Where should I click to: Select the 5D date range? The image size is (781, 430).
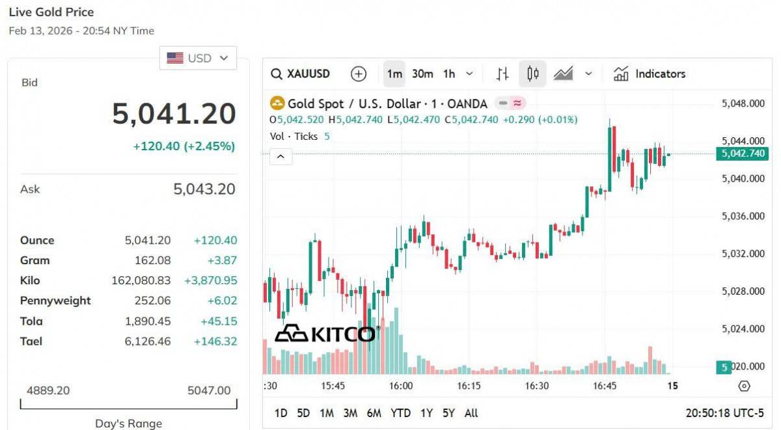pyautogui.click(x=303, y=413)
